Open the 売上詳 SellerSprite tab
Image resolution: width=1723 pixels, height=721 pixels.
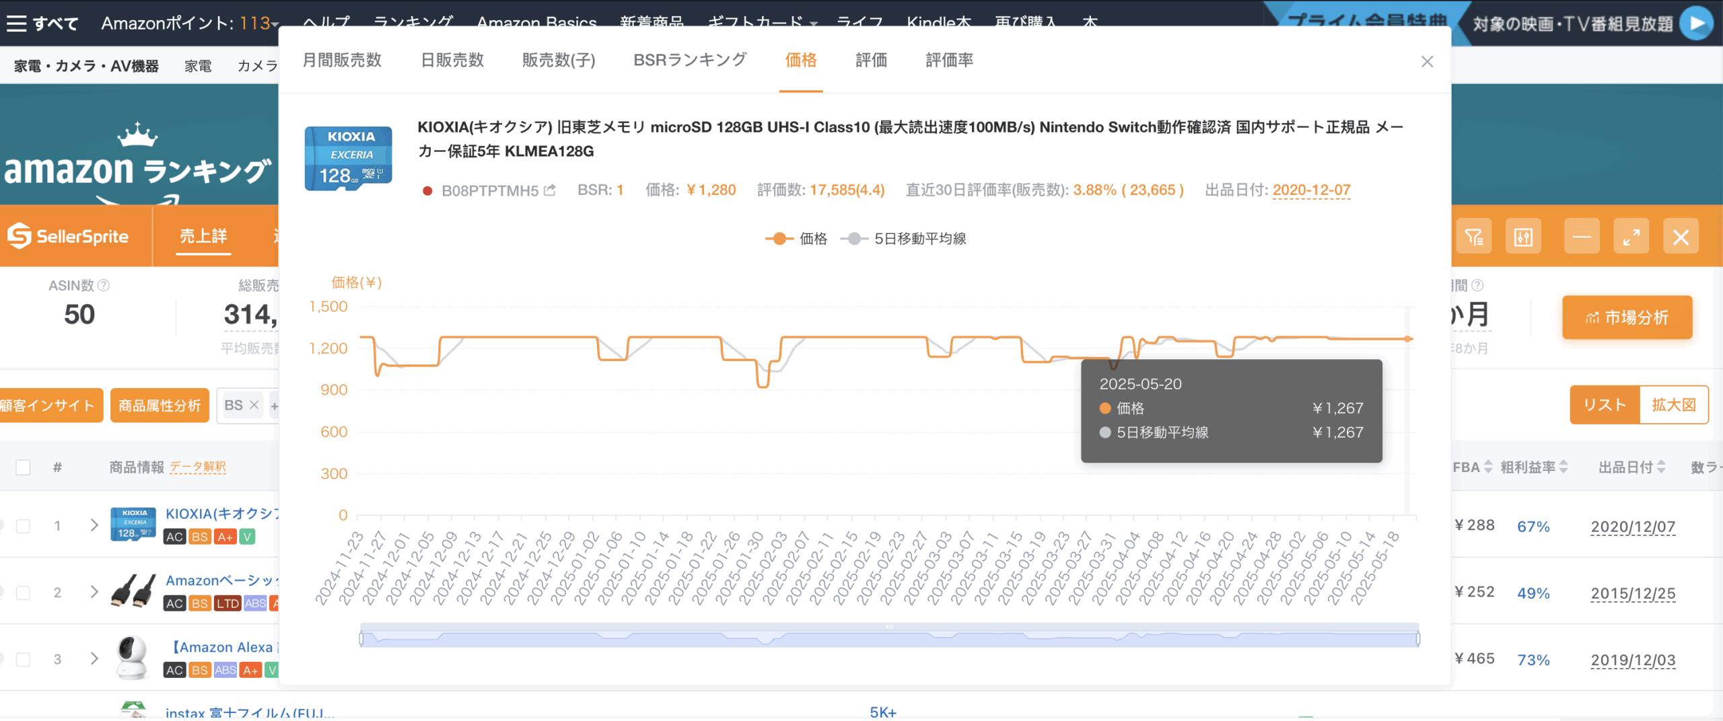[203, 236]
